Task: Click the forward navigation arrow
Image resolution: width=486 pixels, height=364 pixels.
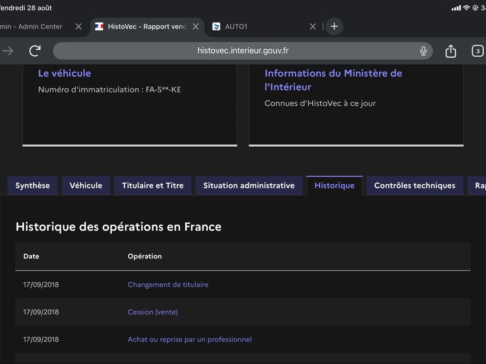Action: (8, 51)
